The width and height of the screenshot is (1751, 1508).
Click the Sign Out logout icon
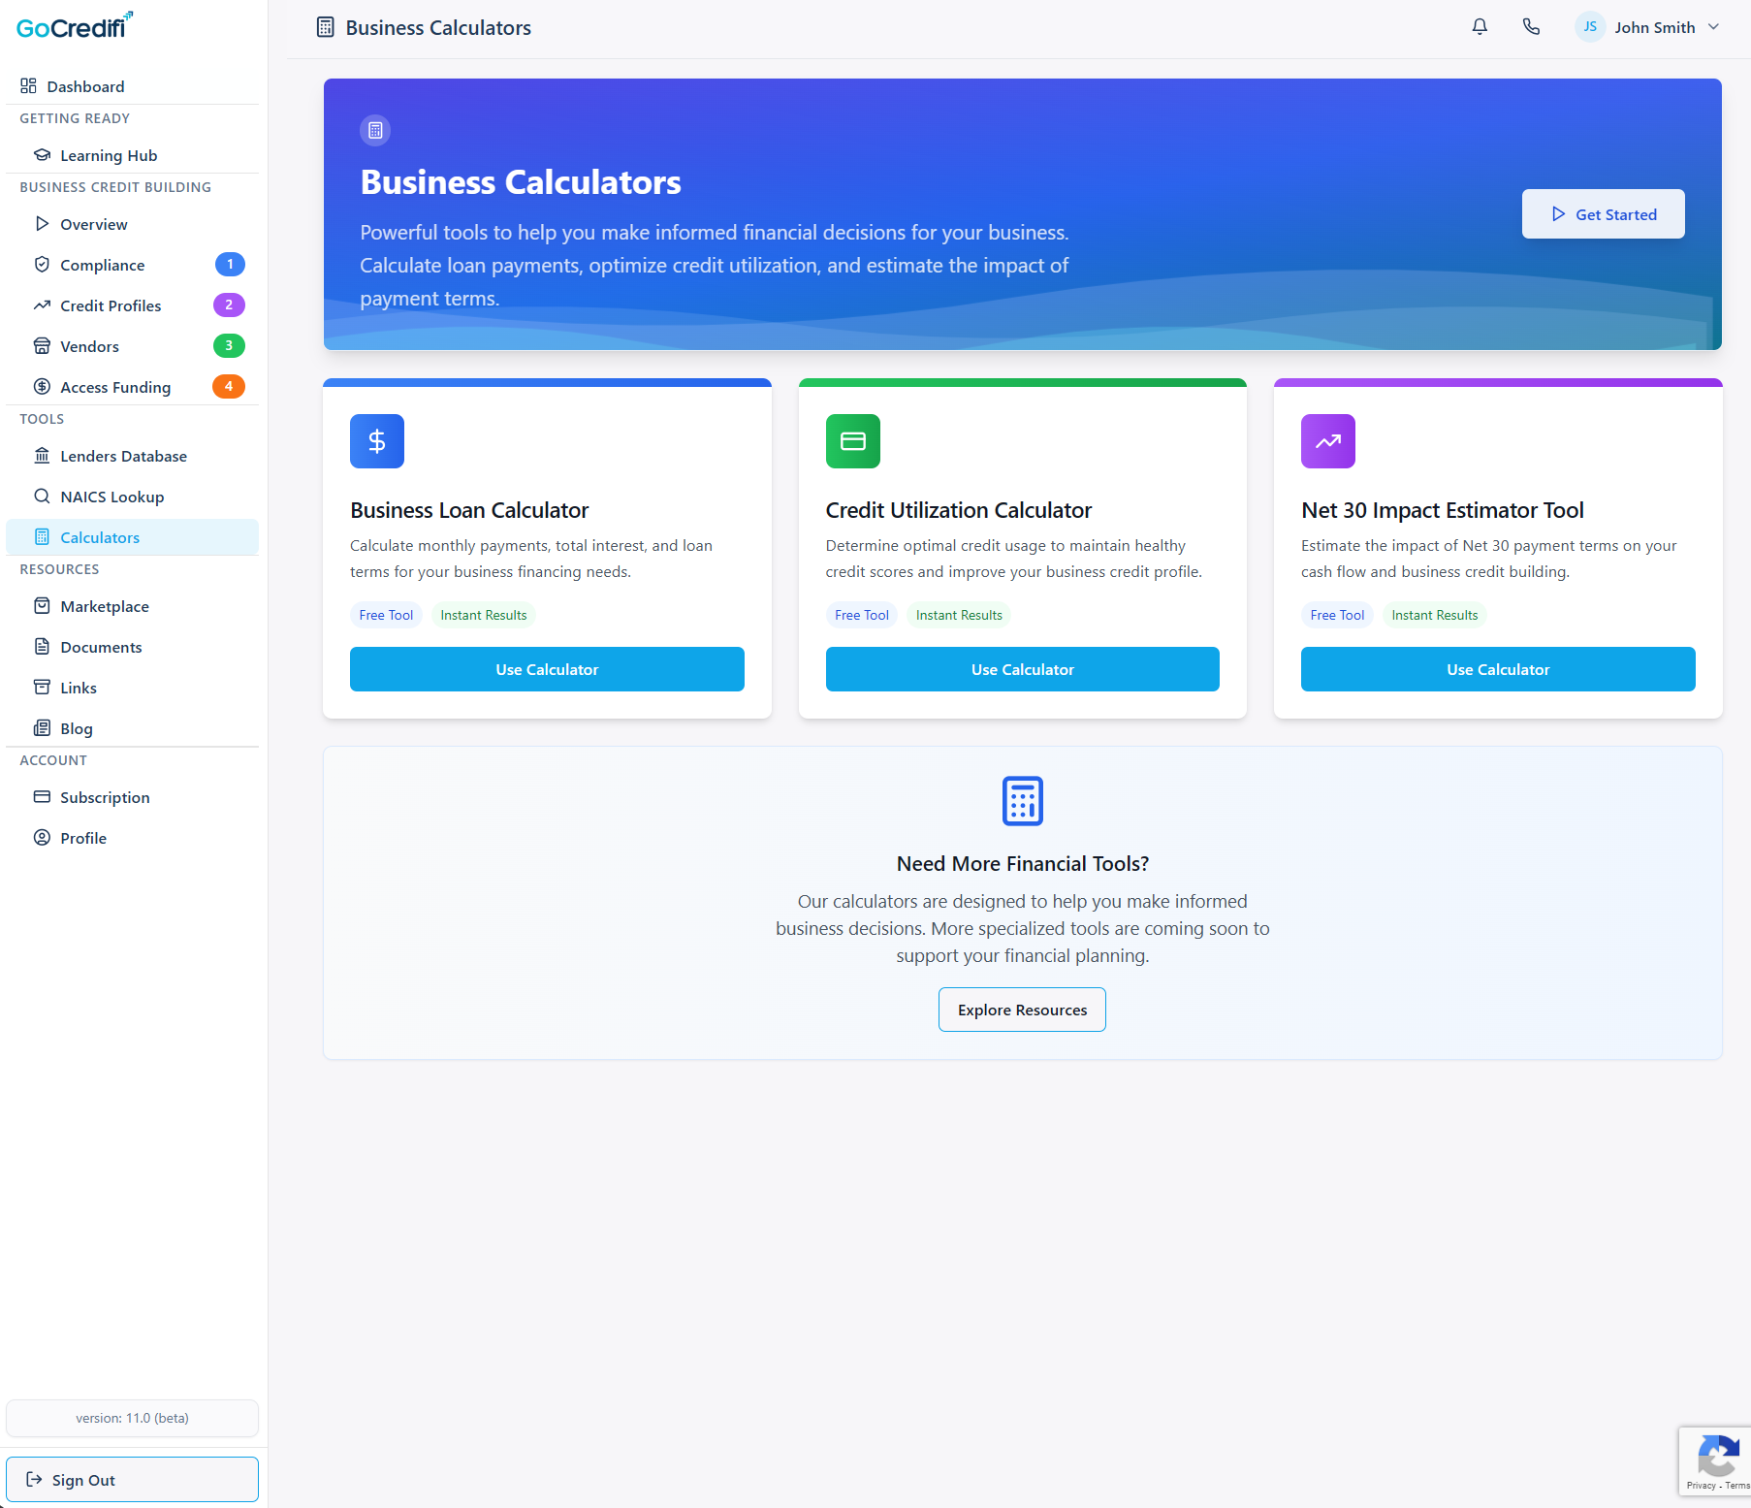click(36, 1479)
